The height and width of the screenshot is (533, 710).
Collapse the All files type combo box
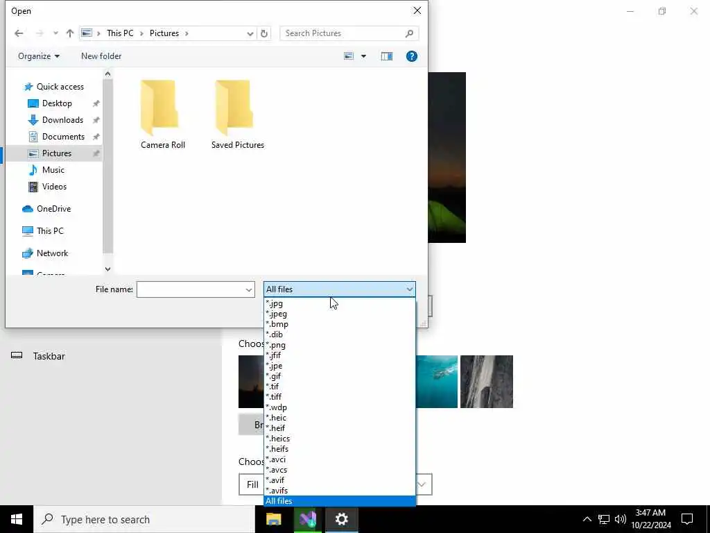pyautogui.click(x=339, y=289)
